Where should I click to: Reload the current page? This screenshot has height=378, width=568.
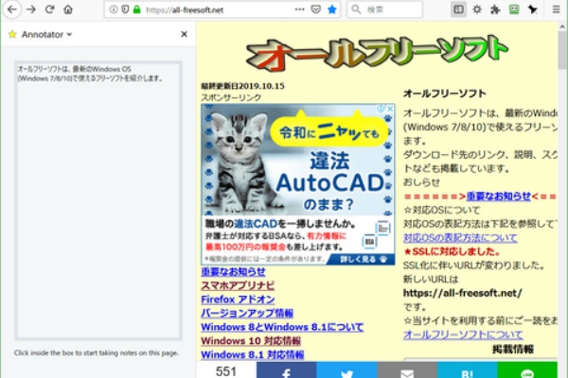[x=49, y=9]
